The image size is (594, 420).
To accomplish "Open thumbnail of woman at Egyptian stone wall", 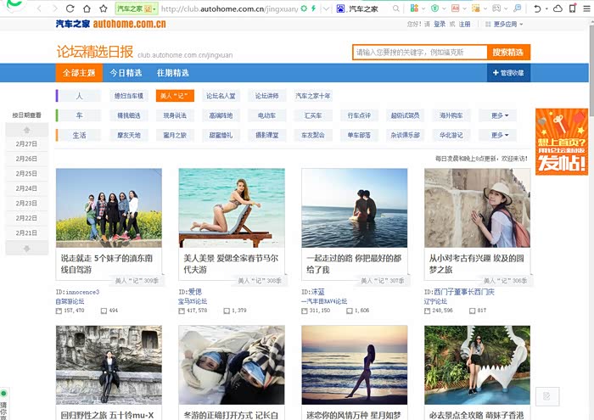I will (477, 208).
